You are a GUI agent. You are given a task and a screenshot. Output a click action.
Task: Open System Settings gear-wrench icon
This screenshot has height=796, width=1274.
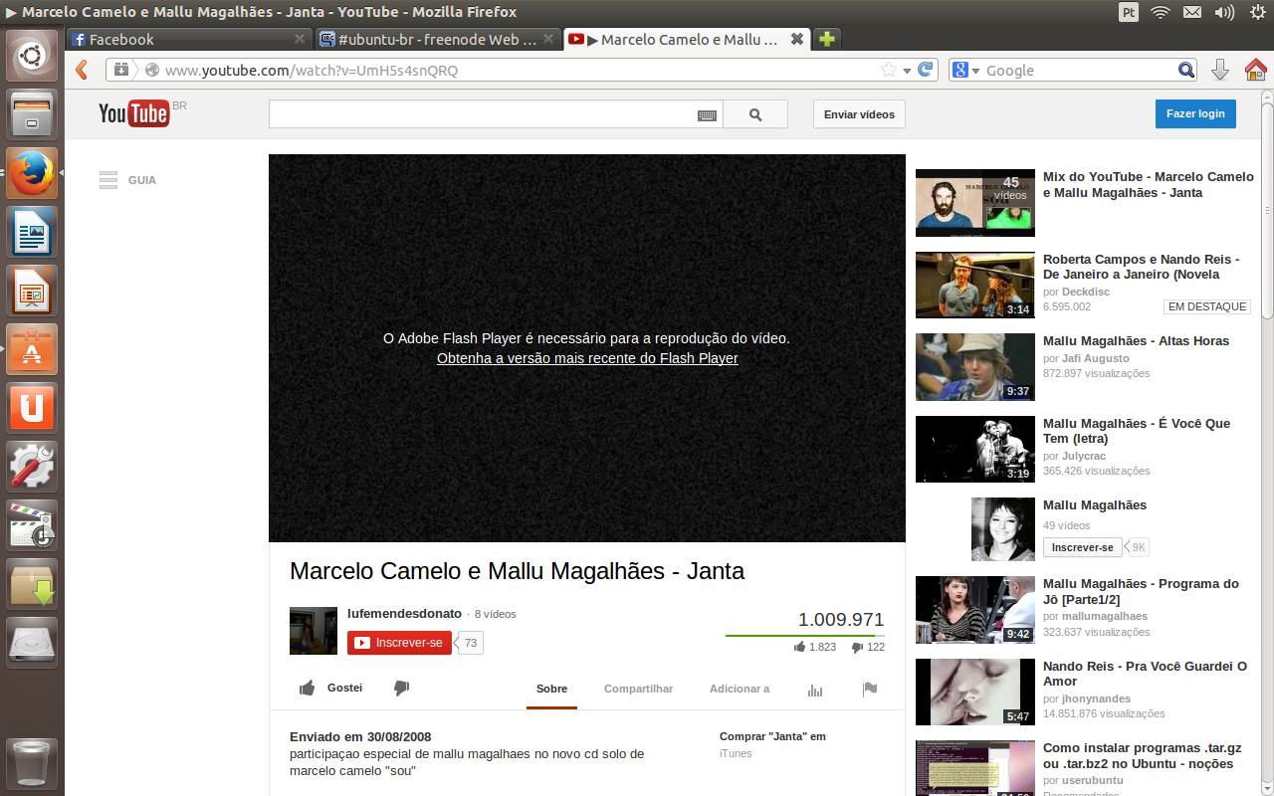click(33, 467)
